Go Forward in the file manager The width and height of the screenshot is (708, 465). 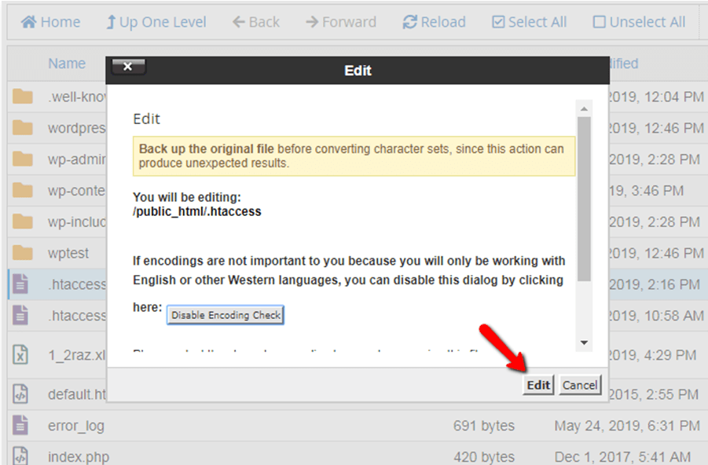[341, 22]
